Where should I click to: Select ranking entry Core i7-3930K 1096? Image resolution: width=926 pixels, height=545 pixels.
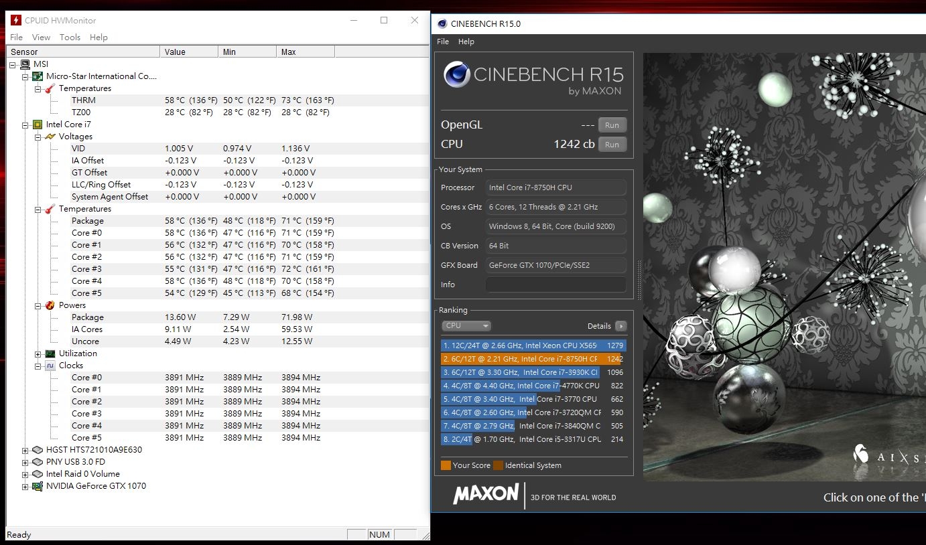point(533,372)
